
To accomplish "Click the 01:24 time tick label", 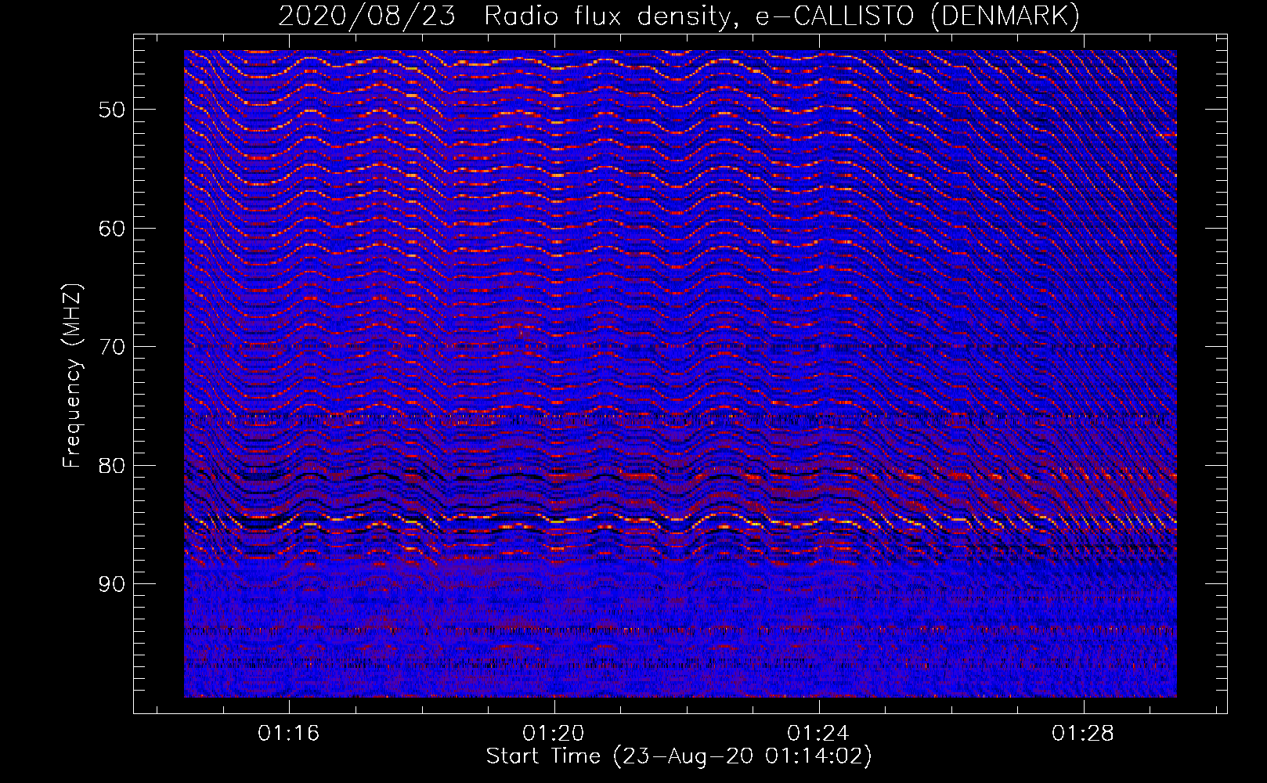I will [818, 734].
